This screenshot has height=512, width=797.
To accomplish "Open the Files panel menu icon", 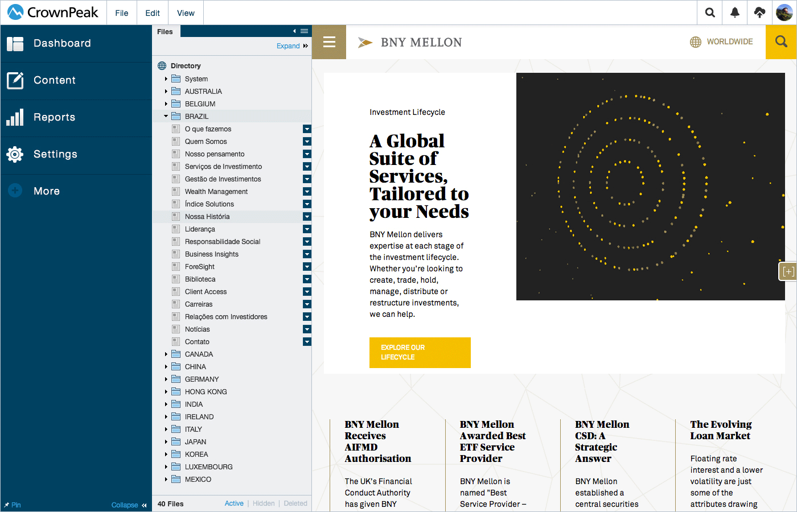I will (x=305, y=31).
